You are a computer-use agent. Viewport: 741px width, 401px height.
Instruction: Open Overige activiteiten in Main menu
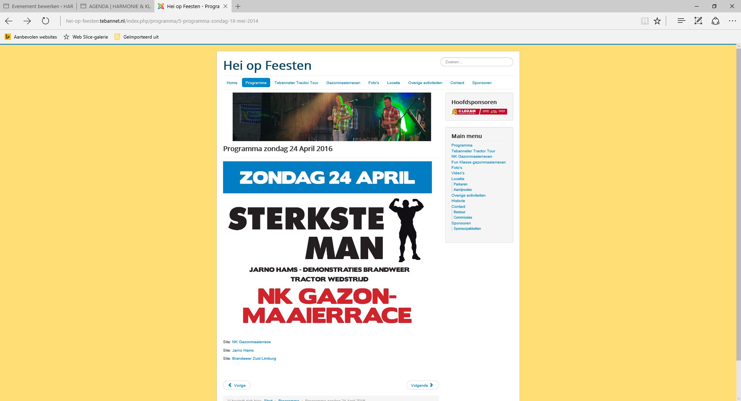point(469,195)
